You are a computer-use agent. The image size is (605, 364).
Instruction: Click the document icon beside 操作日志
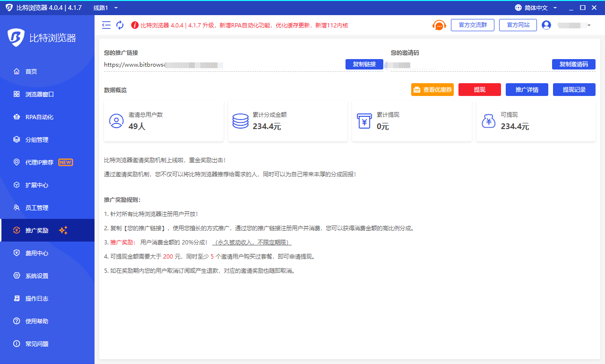pos(17,298)
